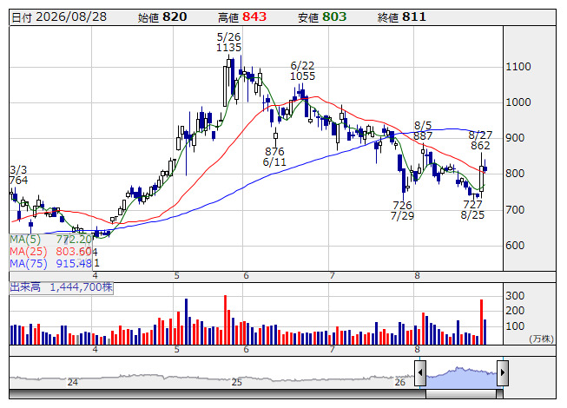This screenshot has width=567, height=408.
Task: Click the 日付 2026/08/28 date field
Action: pyautogui.click(x=59, y=17)
